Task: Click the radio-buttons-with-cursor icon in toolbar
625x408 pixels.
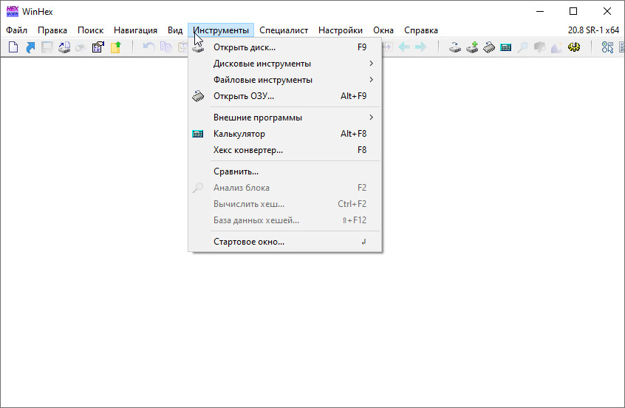Action: [607, 47]
